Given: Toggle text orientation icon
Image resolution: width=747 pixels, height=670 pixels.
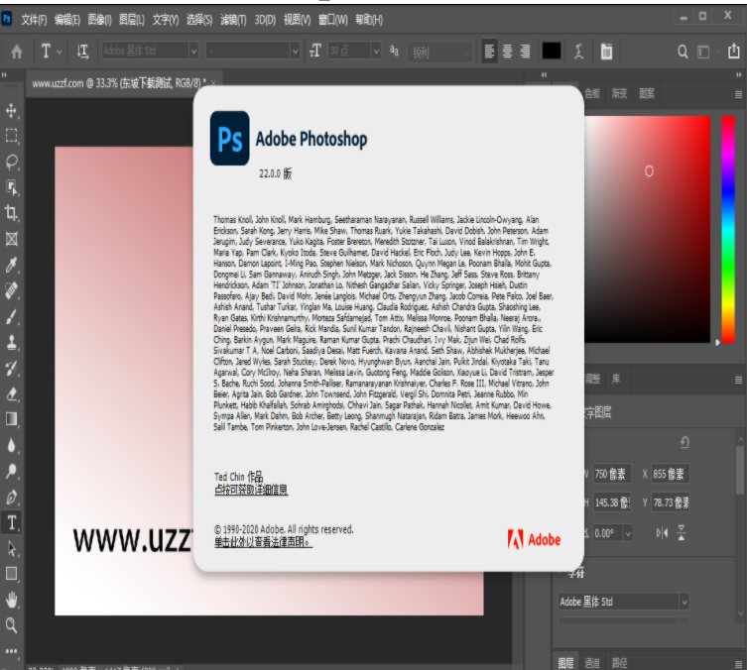Looking at the screenshot, I should click(x=83, y=51).
